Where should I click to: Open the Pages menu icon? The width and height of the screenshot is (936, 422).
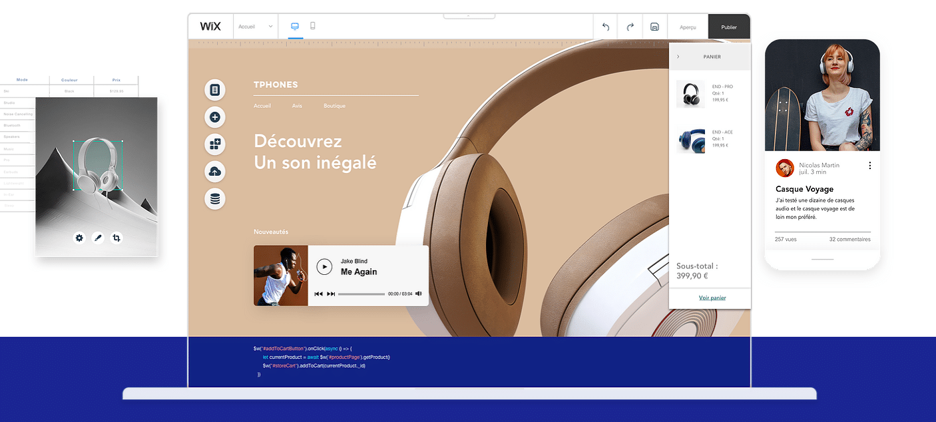(x=214, y=90)
